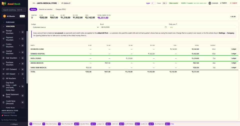The image size is (240, 126).
Task: Add Day Book Entry with plus
Action: 22,86
